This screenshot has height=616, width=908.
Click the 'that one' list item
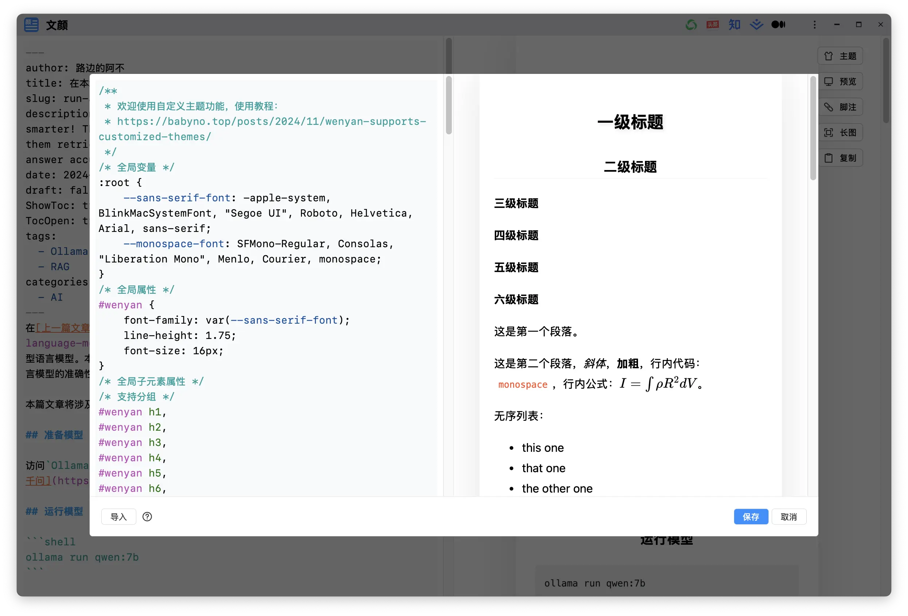pyautogui.click(x=544, y=468)
